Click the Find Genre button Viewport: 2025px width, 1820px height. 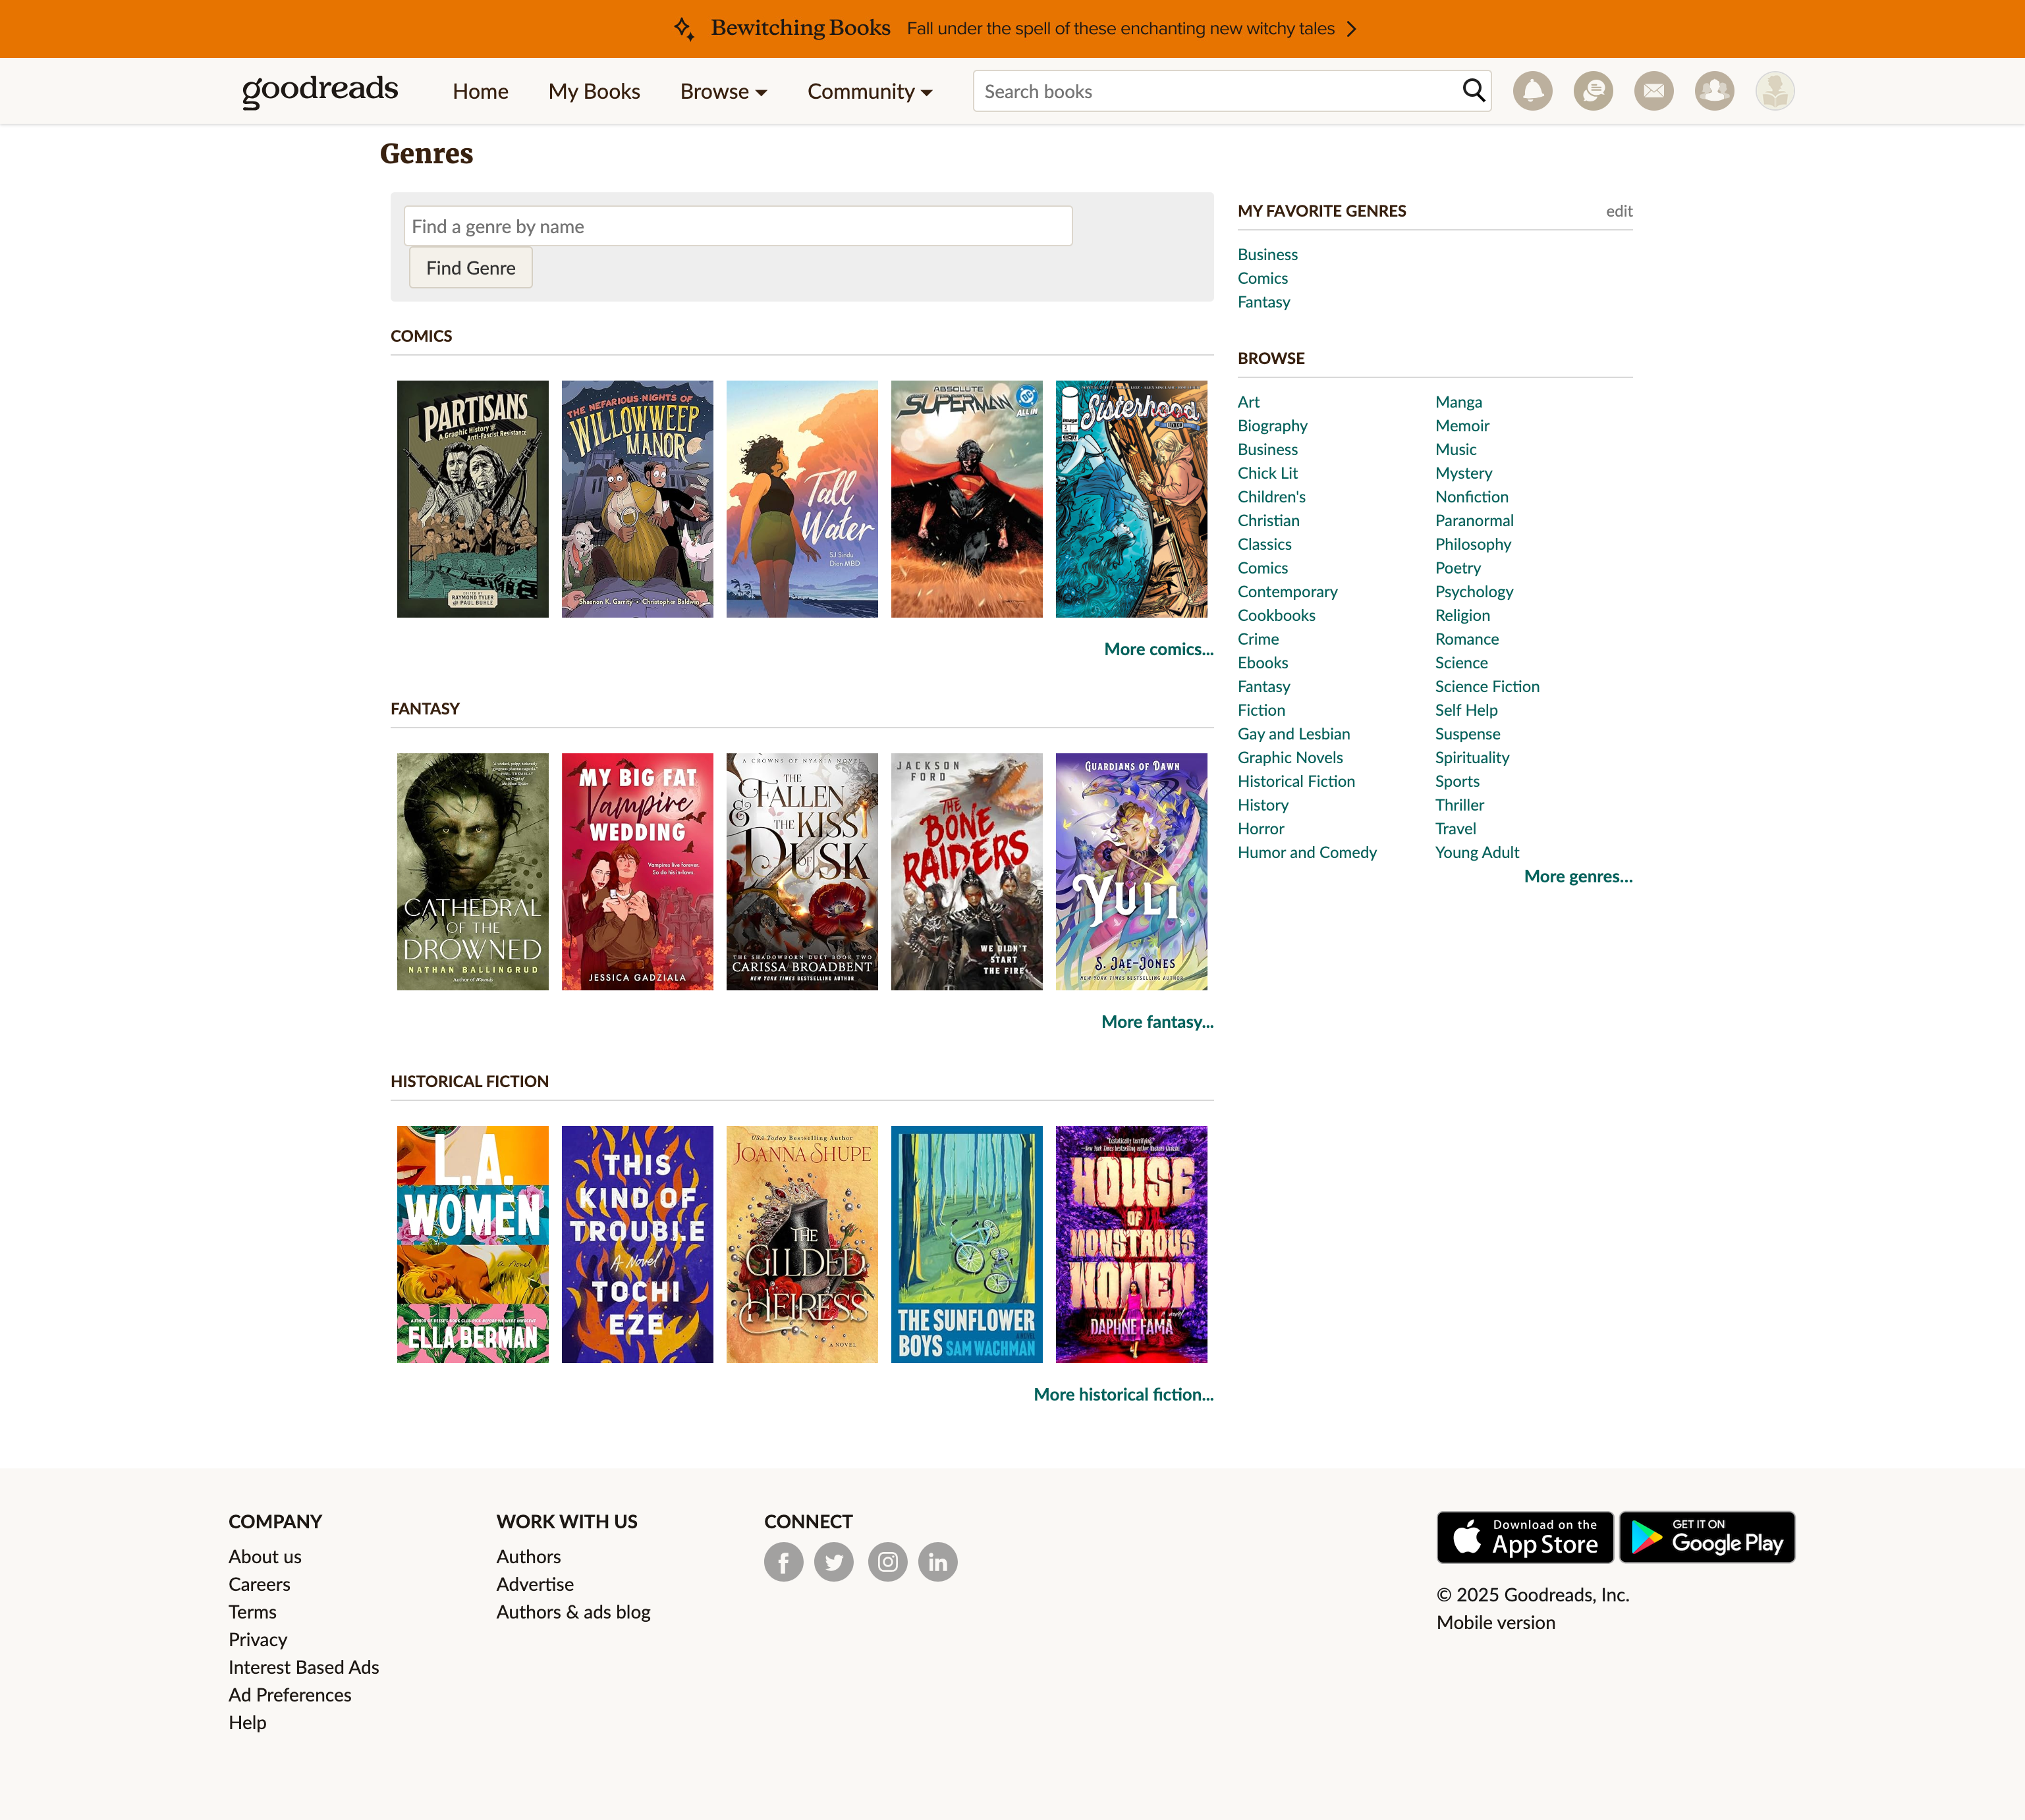(470, 268)
